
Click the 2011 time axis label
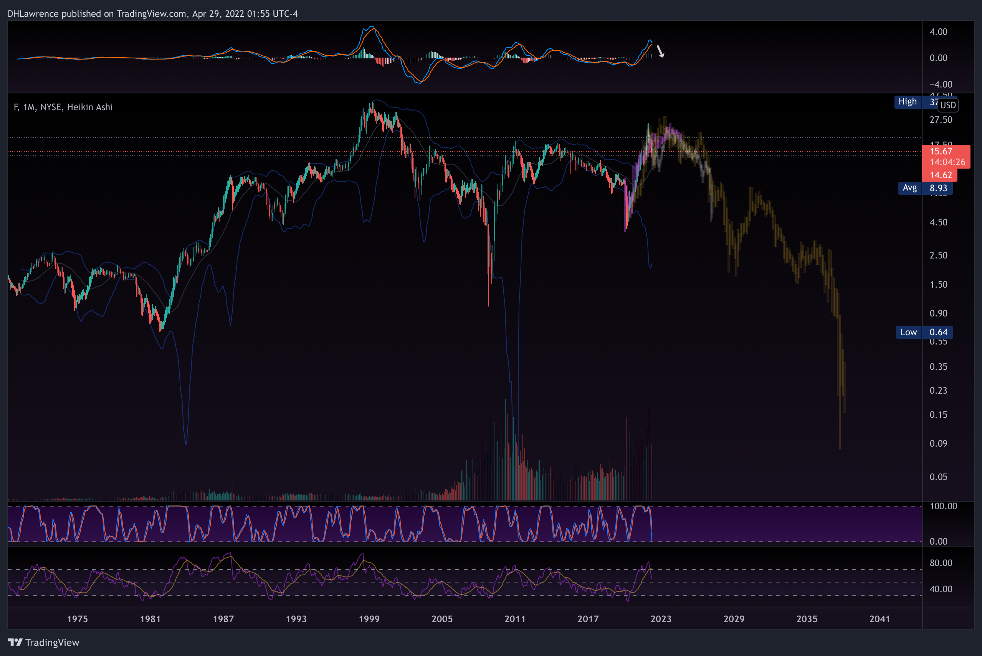[515, 619]
